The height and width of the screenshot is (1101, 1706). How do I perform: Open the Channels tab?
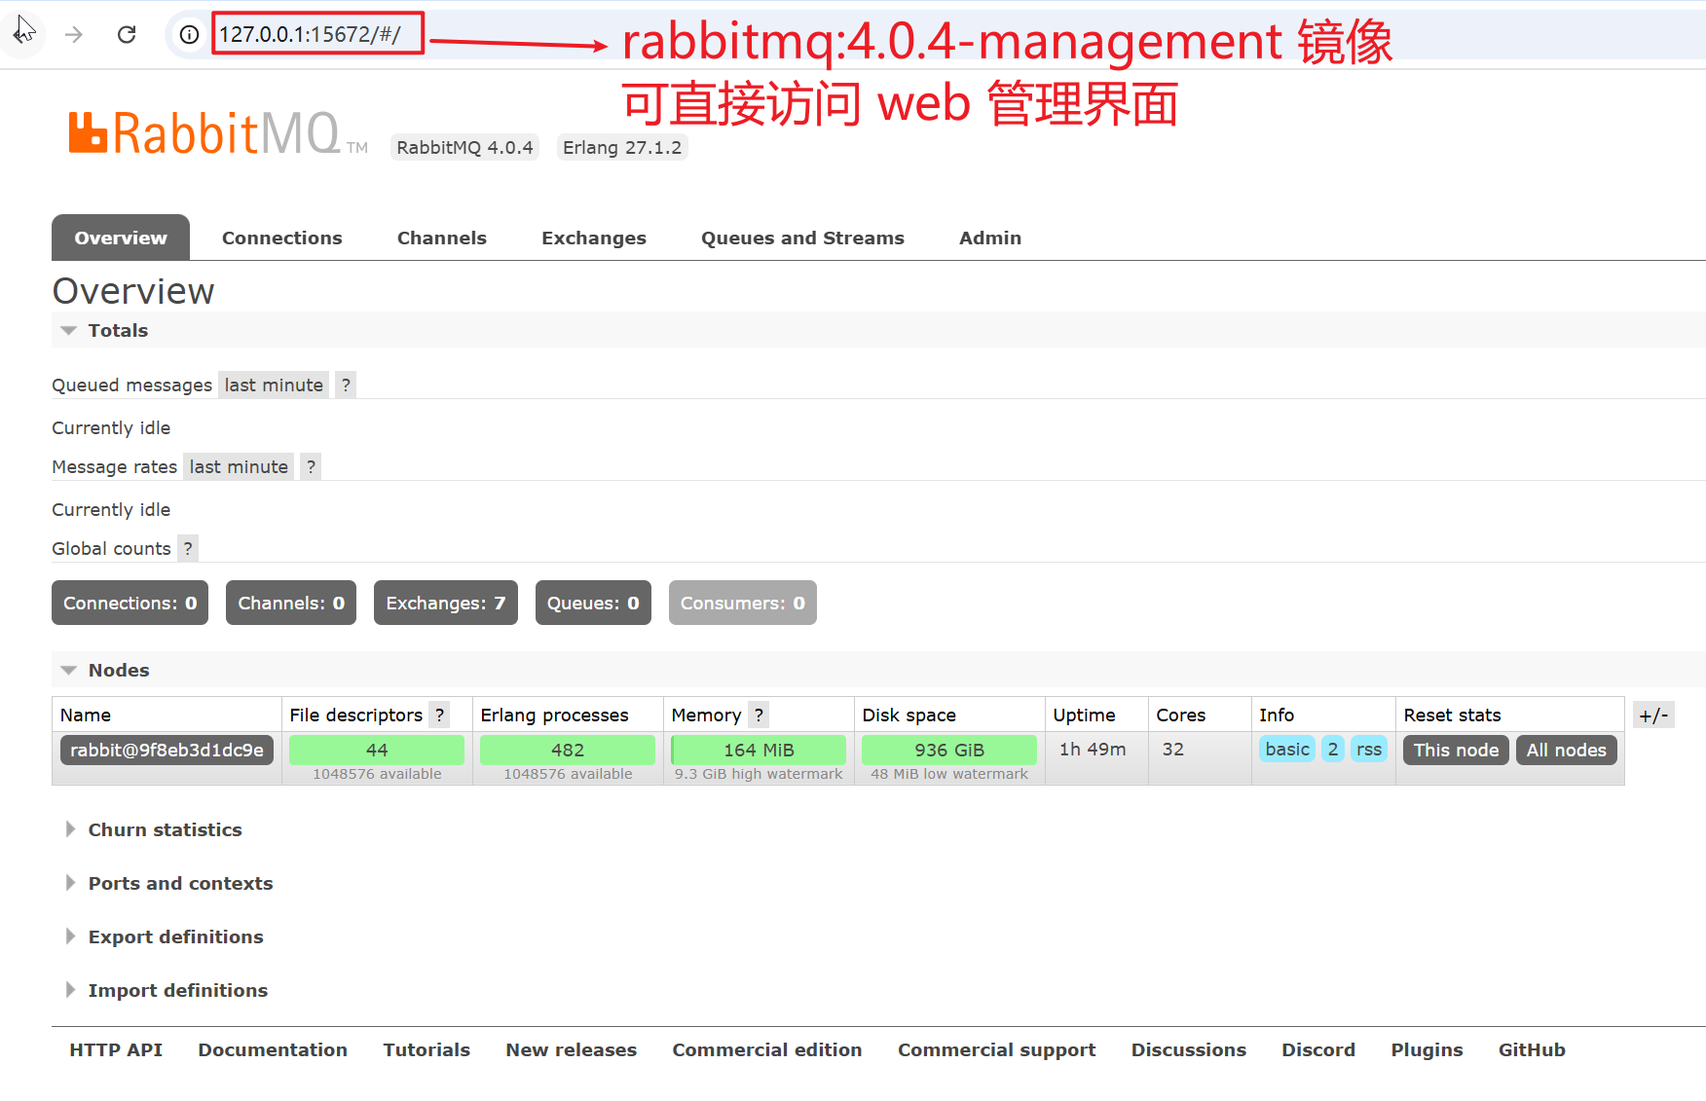(x=442, y=238)
